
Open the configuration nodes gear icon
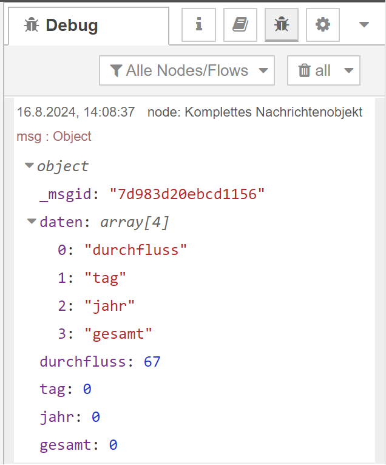pyautogui.click(x=322, y=25)
